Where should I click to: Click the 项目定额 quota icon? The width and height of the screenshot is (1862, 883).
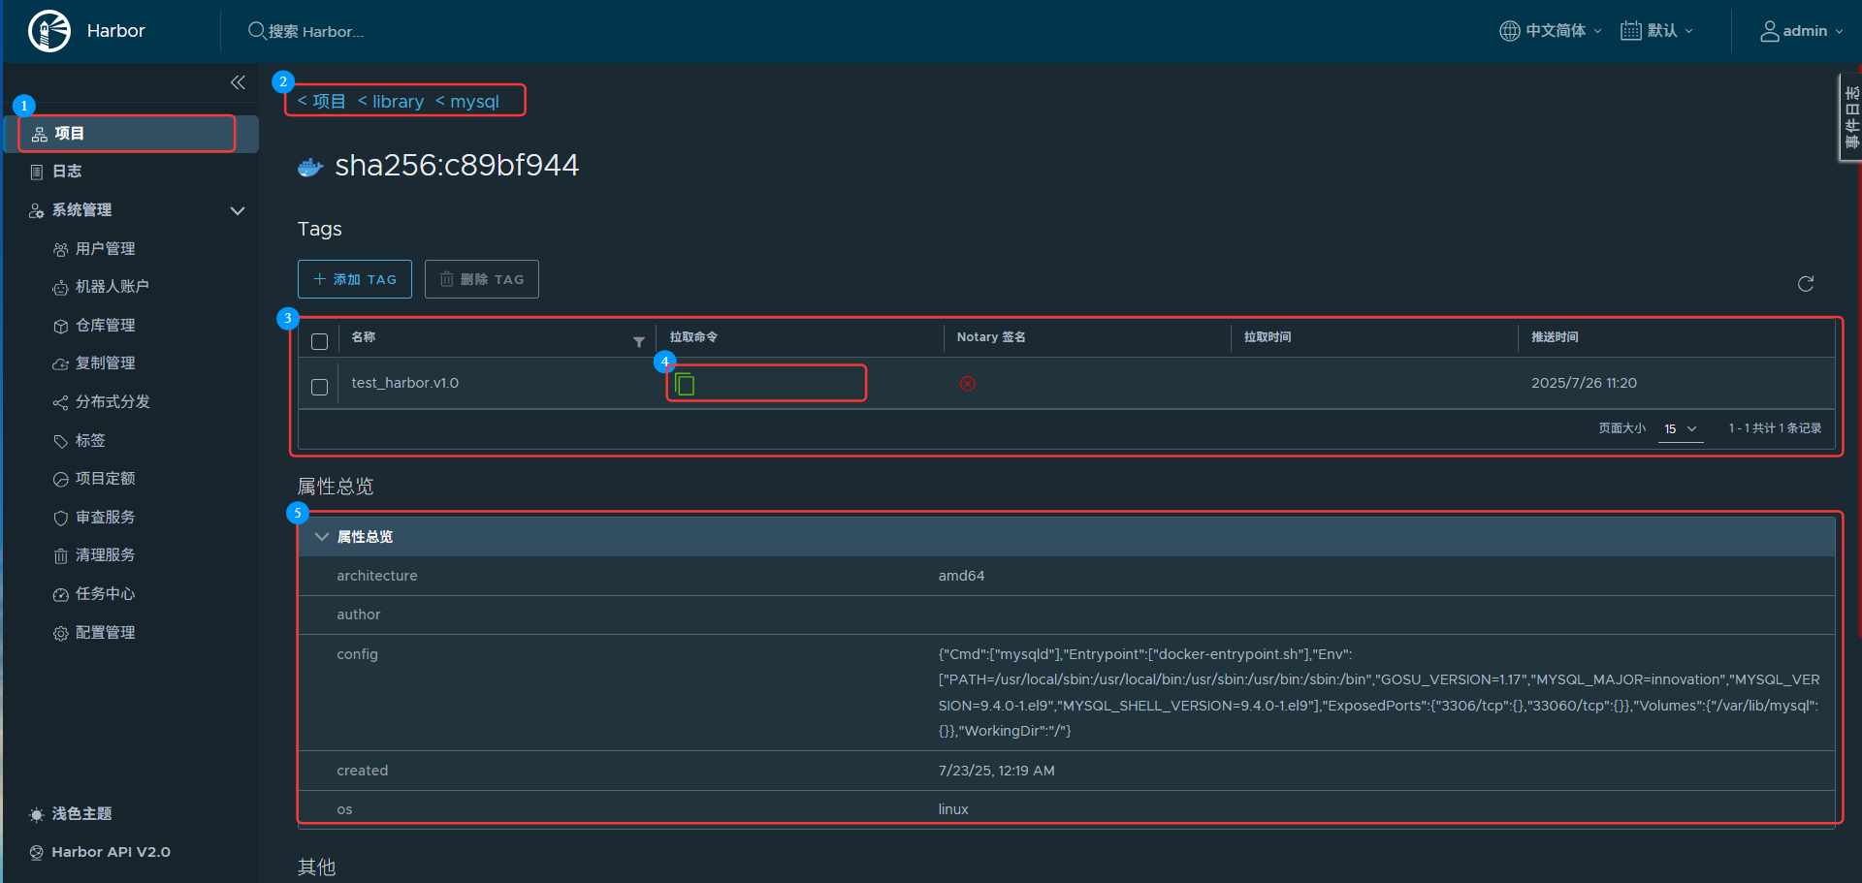pos(60,480)
